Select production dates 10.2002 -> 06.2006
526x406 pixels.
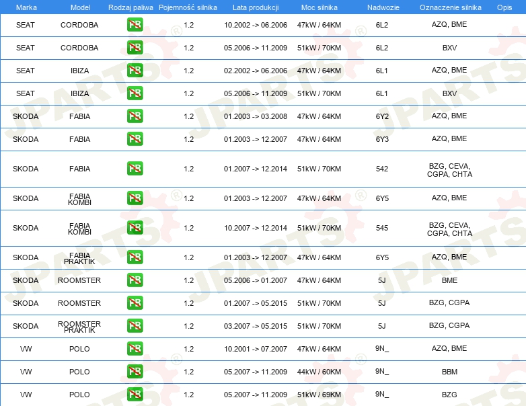(256, 25)
